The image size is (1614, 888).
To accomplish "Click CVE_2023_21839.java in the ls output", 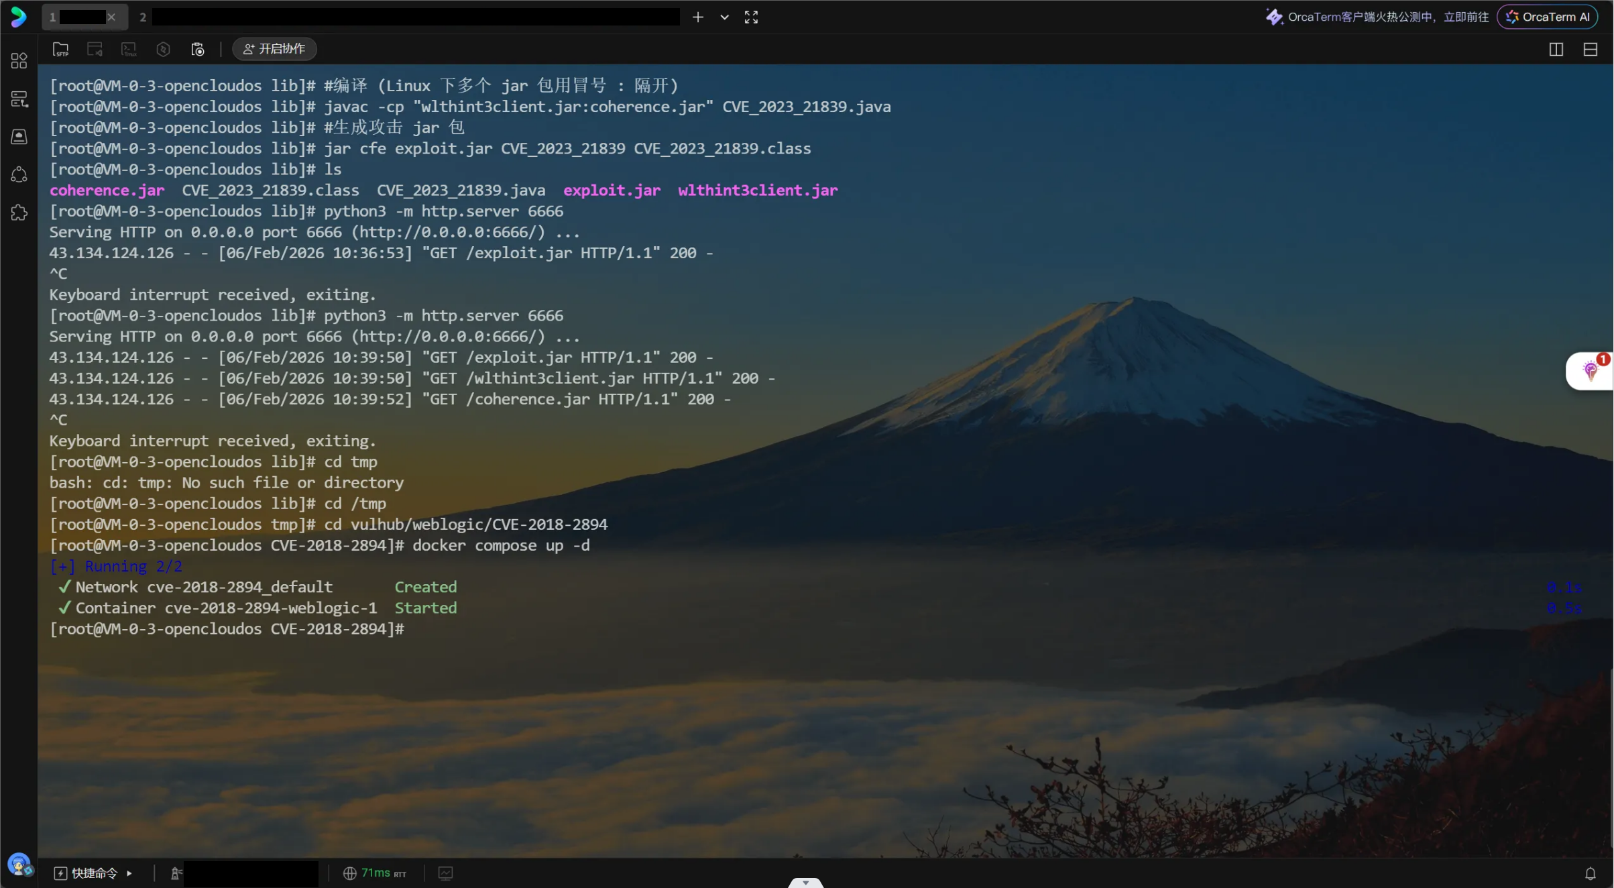I will [x=461, y=190].
